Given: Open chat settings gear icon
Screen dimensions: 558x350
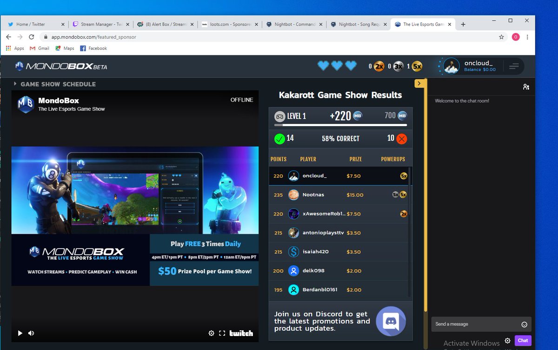Looking at the screenshot, I should 507,340.
